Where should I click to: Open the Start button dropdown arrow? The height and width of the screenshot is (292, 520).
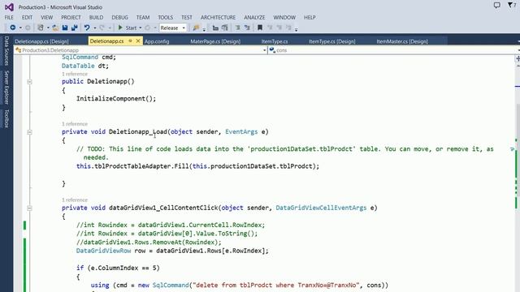point(141,28)
